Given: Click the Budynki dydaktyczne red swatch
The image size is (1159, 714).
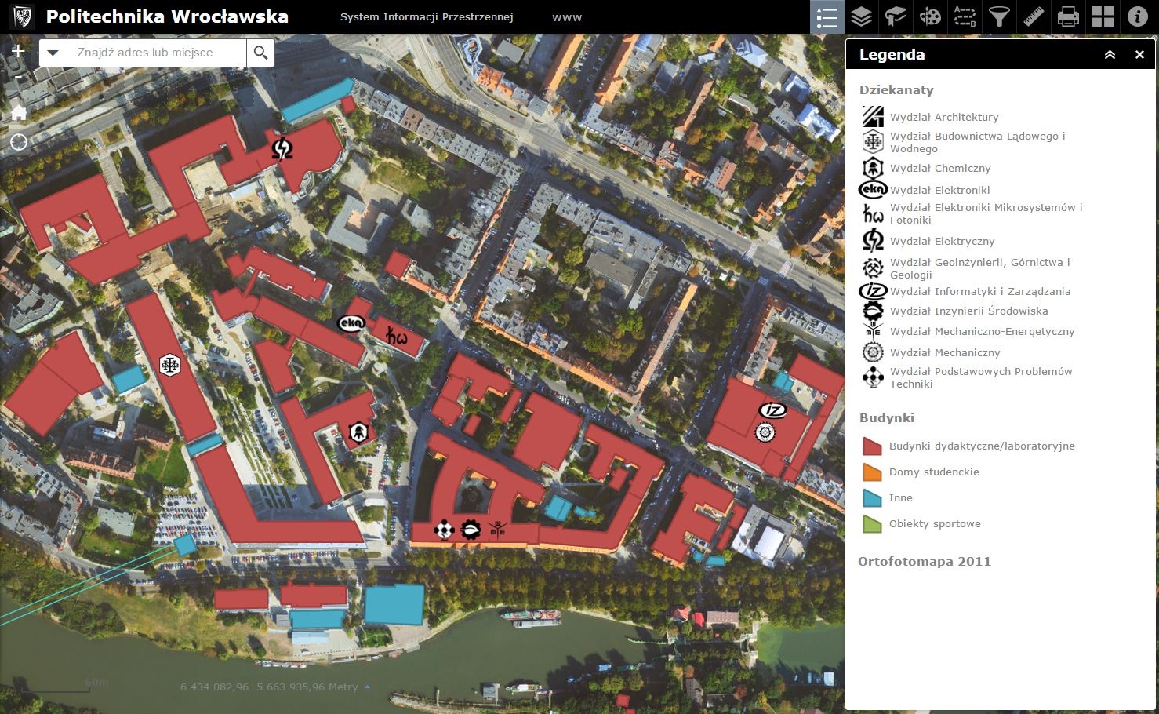Looking at the screenshot, I should (x=872, y=446).
